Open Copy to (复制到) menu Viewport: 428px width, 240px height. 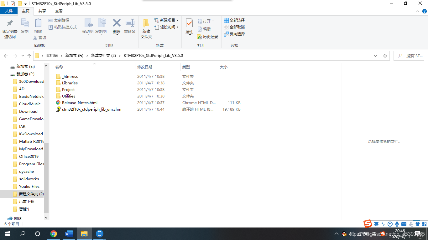pyautogui.click(x=101, y=26)
